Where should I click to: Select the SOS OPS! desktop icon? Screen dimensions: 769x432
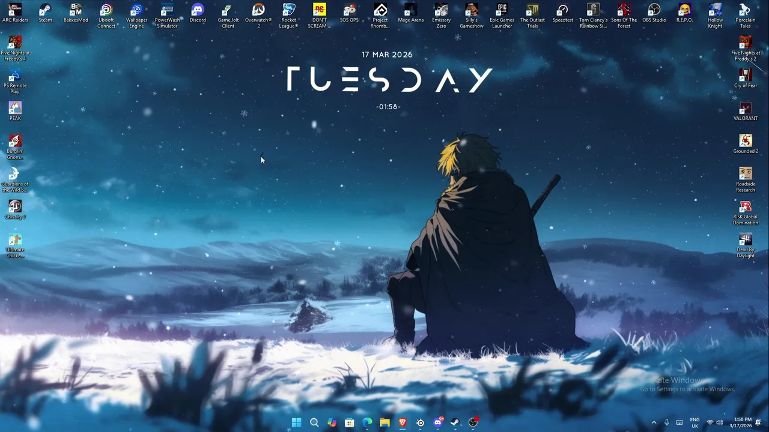pyautogui.click(x=350, y=13)
